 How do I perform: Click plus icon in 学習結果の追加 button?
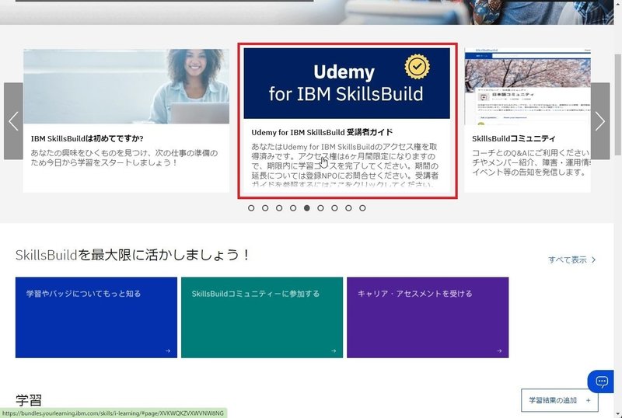[x=589, y=400]
